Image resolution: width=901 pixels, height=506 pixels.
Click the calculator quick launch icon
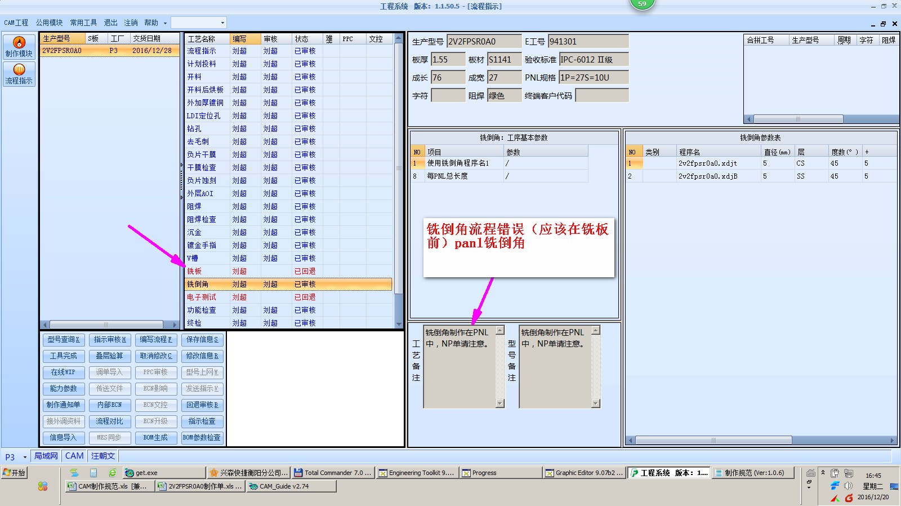click(93, 473)
